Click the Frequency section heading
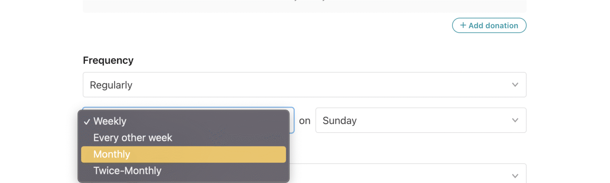The width and height of the screenshot is (610, 183). pos(108,60)
